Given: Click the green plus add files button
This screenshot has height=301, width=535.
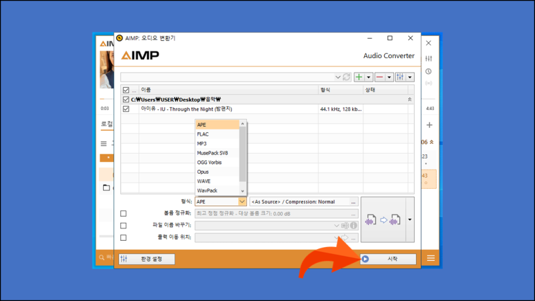Looking at the screenshot, I should coord(359,77).
